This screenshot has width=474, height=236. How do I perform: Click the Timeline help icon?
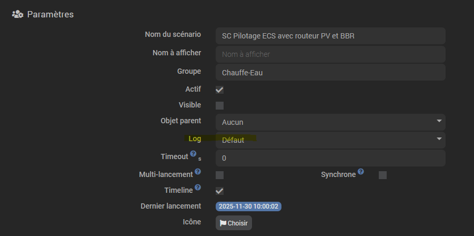click(198, 187)
